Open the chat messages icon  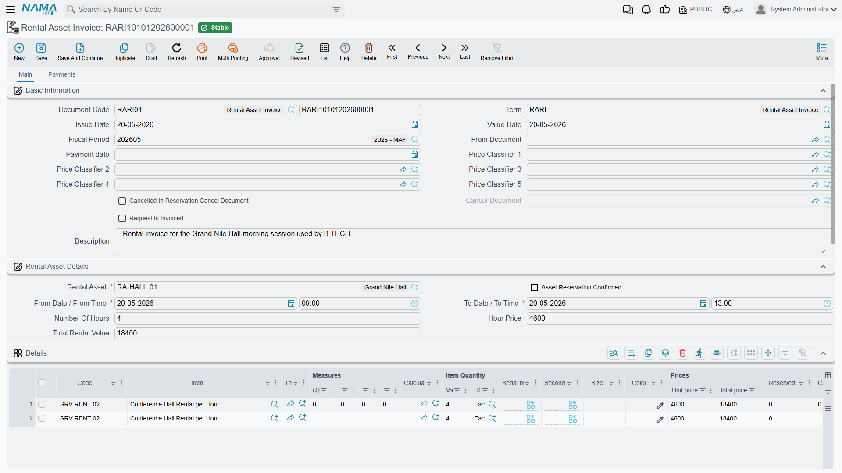point(628,10)
